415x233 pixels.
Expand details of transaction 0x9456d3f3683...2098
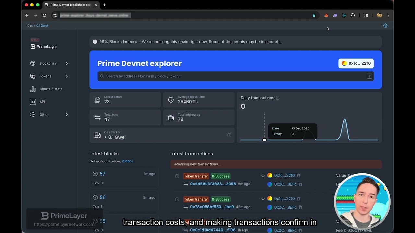(177, 176)
